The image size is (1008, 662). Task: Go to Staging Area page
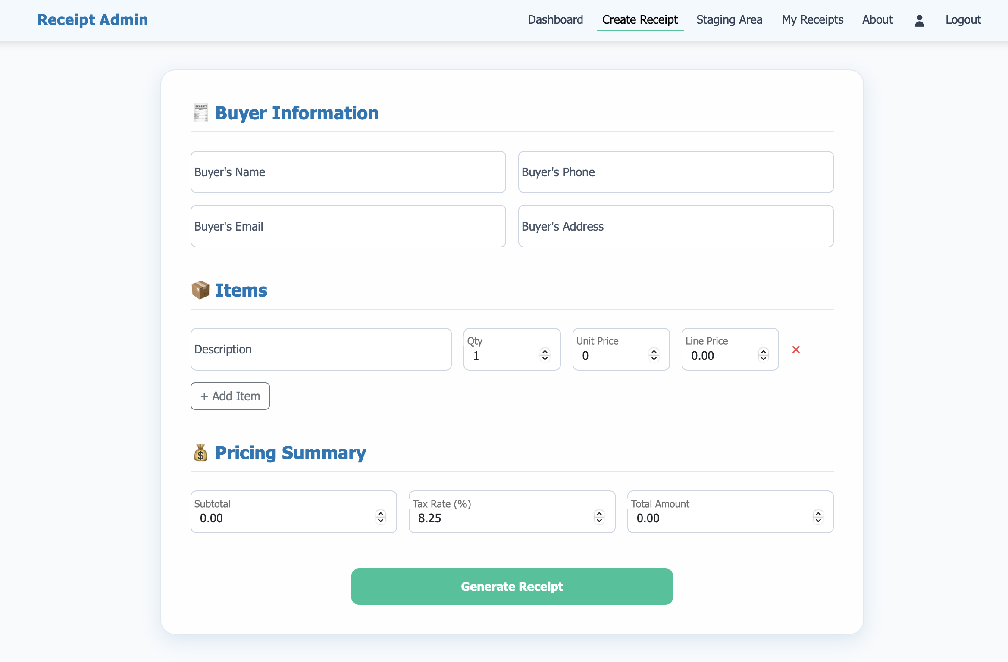coord(729,20)
